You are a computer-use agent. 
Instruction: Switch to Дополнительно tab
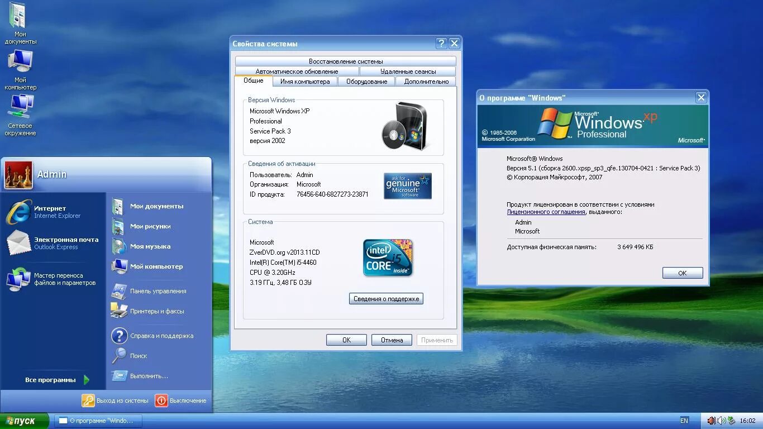click(426, 82)
